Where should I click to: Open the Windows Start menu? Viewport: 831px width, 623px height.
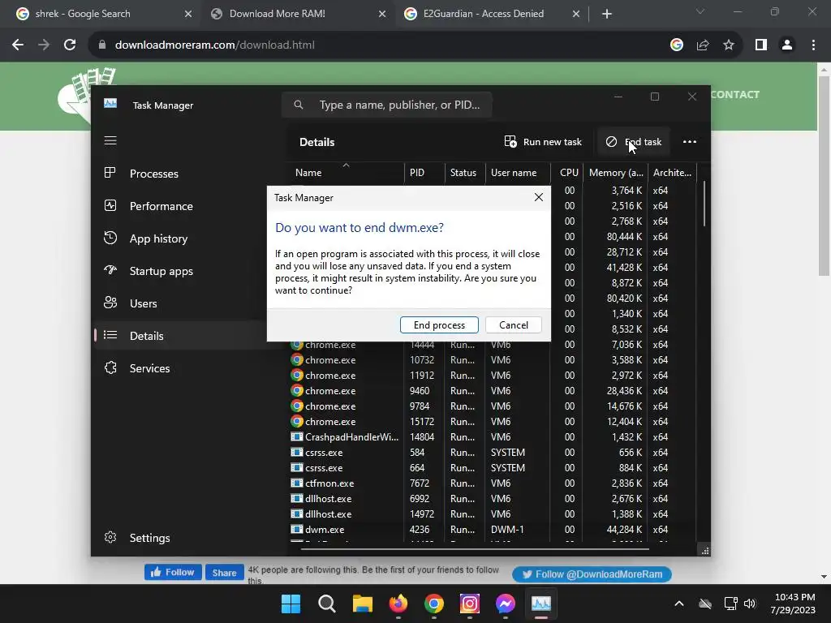[x=291, y=604]
